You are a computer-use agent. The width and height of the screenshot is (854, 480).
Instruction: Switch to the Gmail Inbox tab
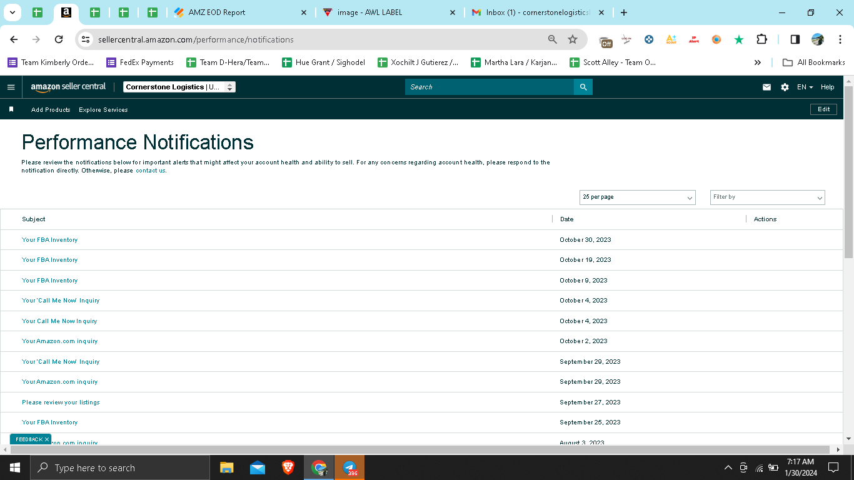[539, 12]
